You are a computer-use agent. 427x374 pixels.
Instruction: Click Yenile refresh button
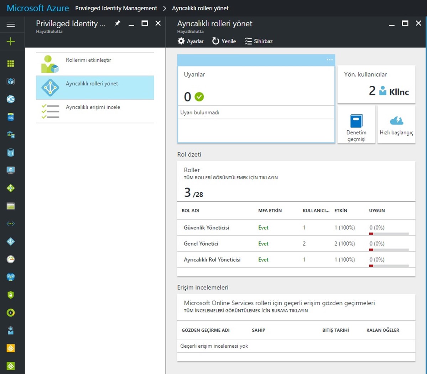pyautogui.click(x=224, y=41)
